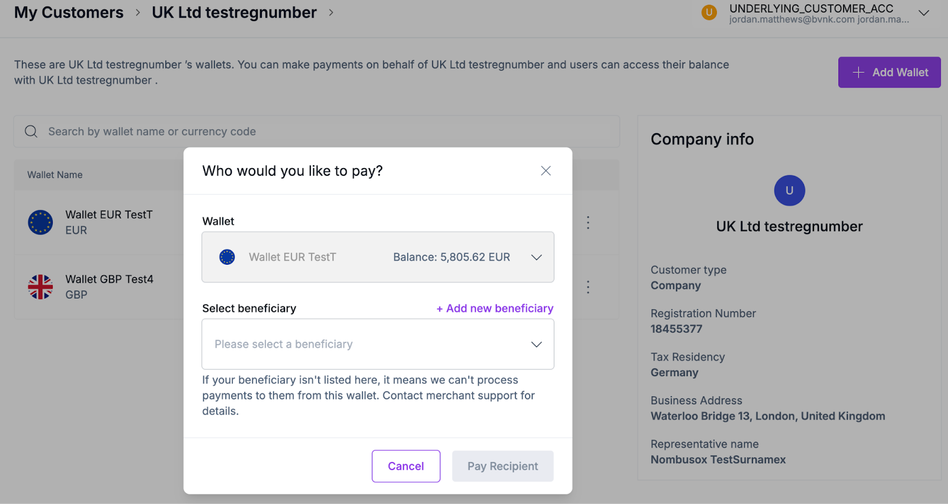Click the EU flag in wallet selector

[227, 257]
